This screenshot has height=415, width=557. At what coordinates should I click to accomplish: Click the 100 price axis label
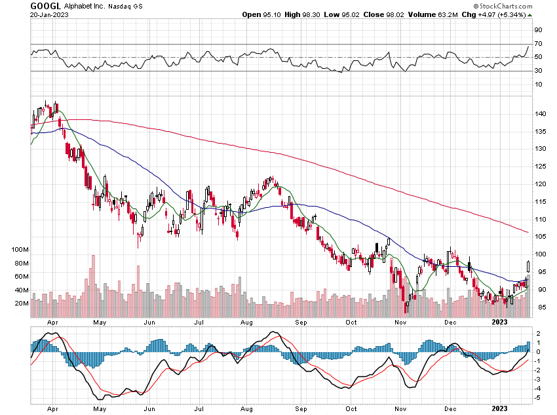(x=541, y=254)
